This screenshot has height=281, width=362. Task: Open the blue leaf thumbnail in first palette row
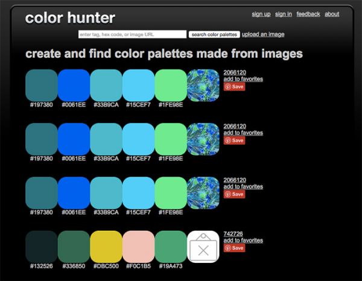pos(203,85)
